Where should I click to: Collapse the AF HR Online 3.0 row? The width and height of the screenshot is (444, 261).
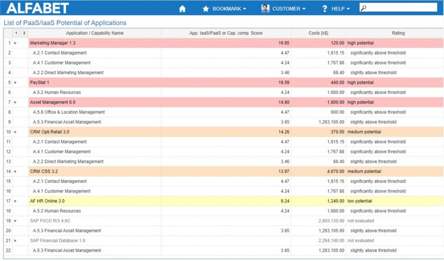tap(15, 201)
